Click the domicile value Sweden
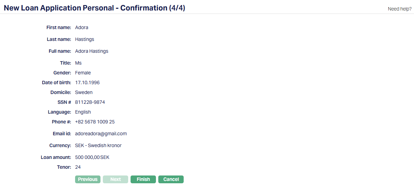 84,92
